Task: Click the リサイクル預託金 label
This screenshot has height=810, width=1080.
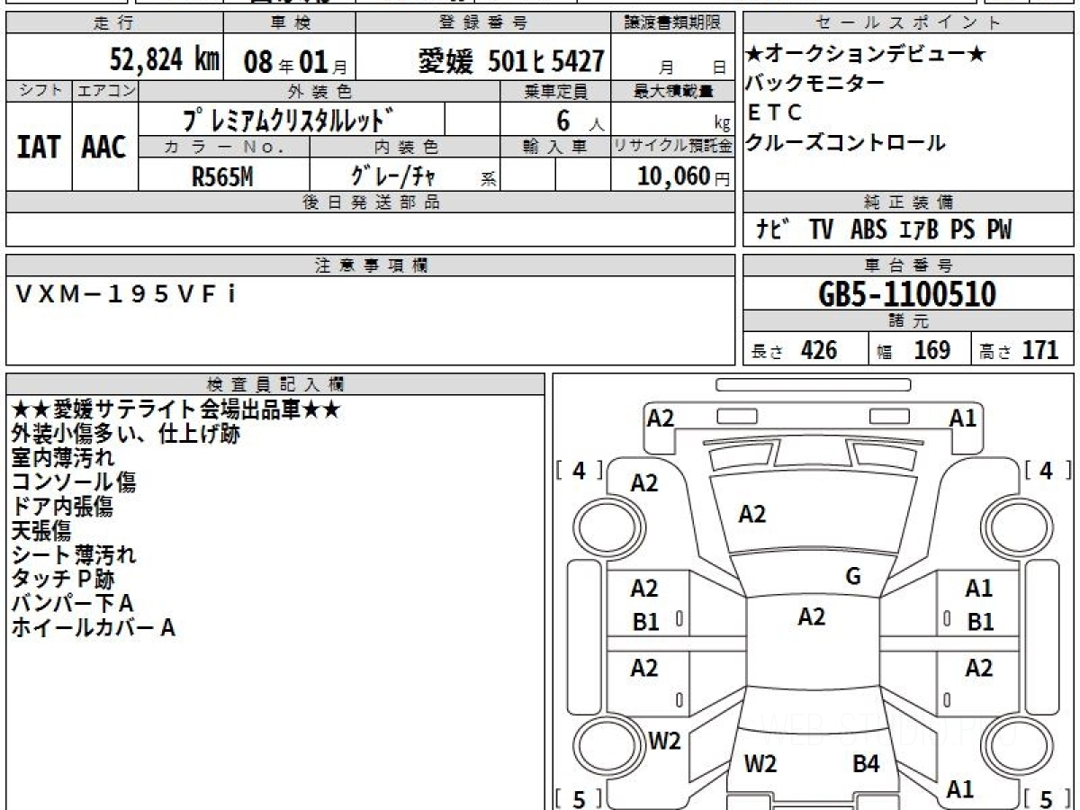Action: 672,147
